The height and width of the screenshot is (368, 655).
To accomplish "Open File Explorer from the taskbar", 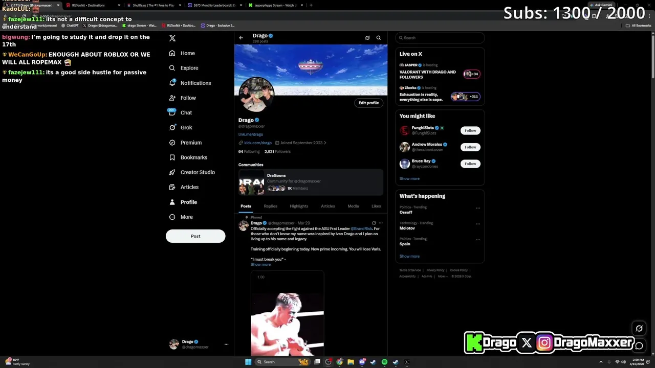I will coord(351,362).
